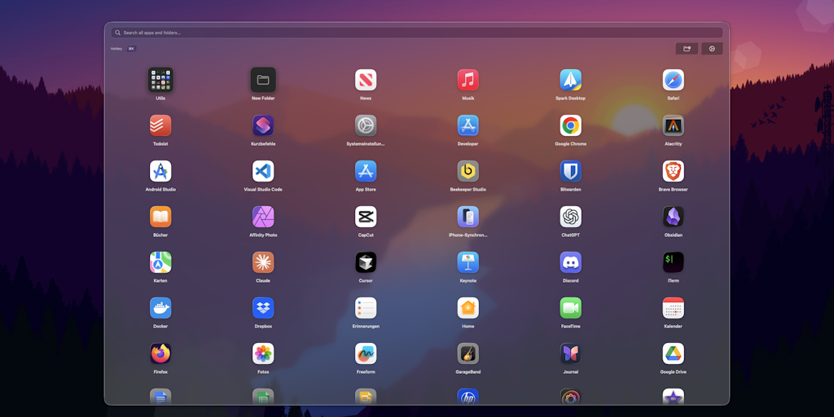
Task: Open Cursor editor
Action: 366,262
